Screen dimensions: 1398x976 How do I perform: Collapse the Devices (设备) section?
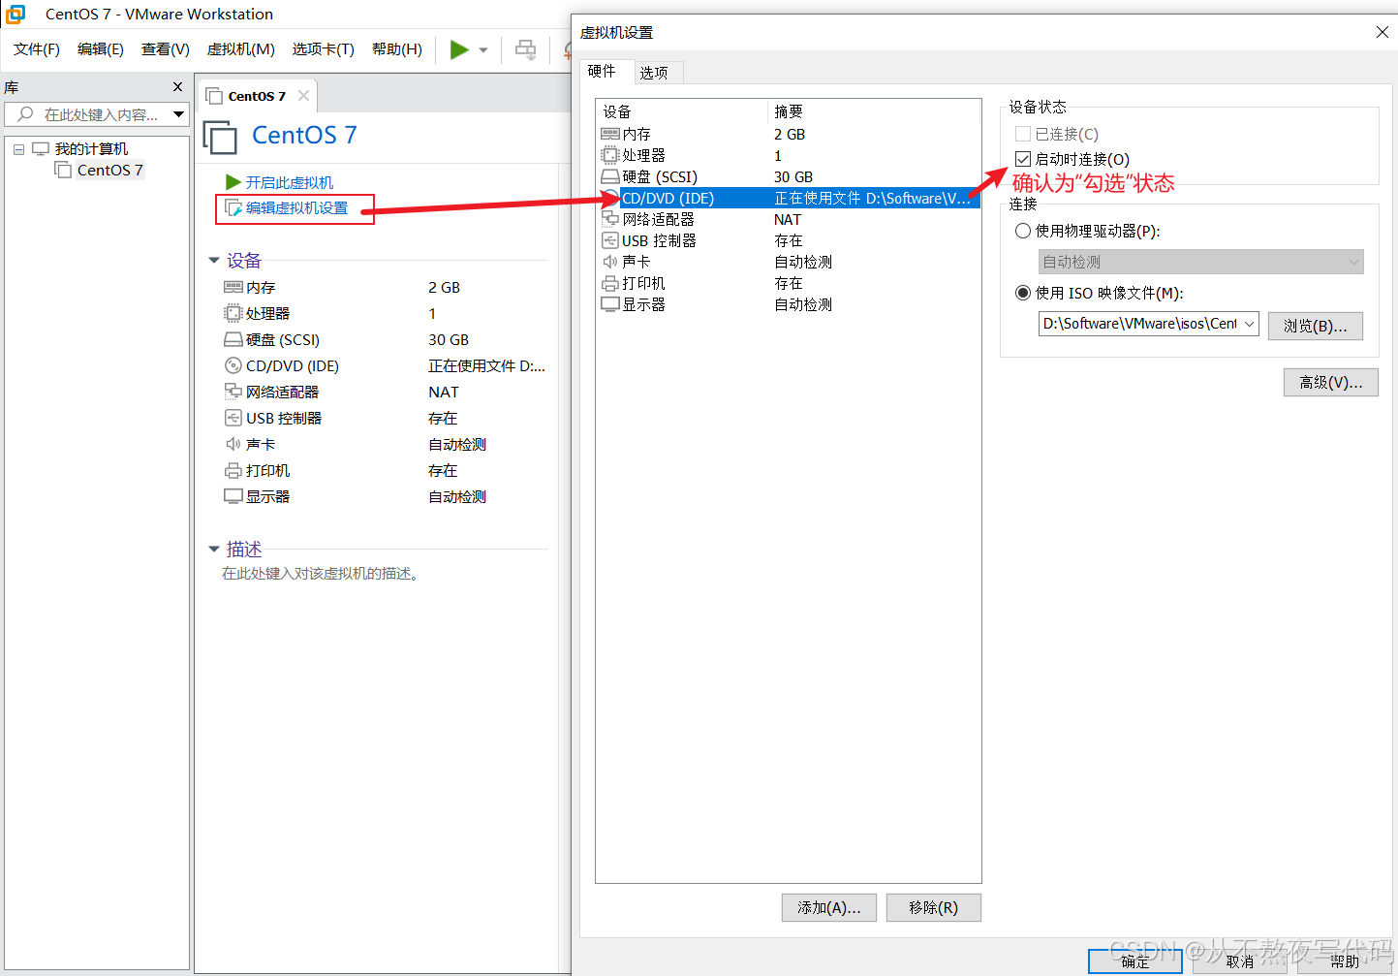(214, 260)
